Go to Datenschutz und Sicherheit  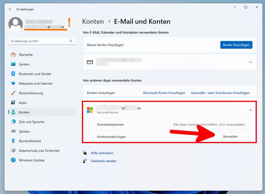[x=42, y=150]
